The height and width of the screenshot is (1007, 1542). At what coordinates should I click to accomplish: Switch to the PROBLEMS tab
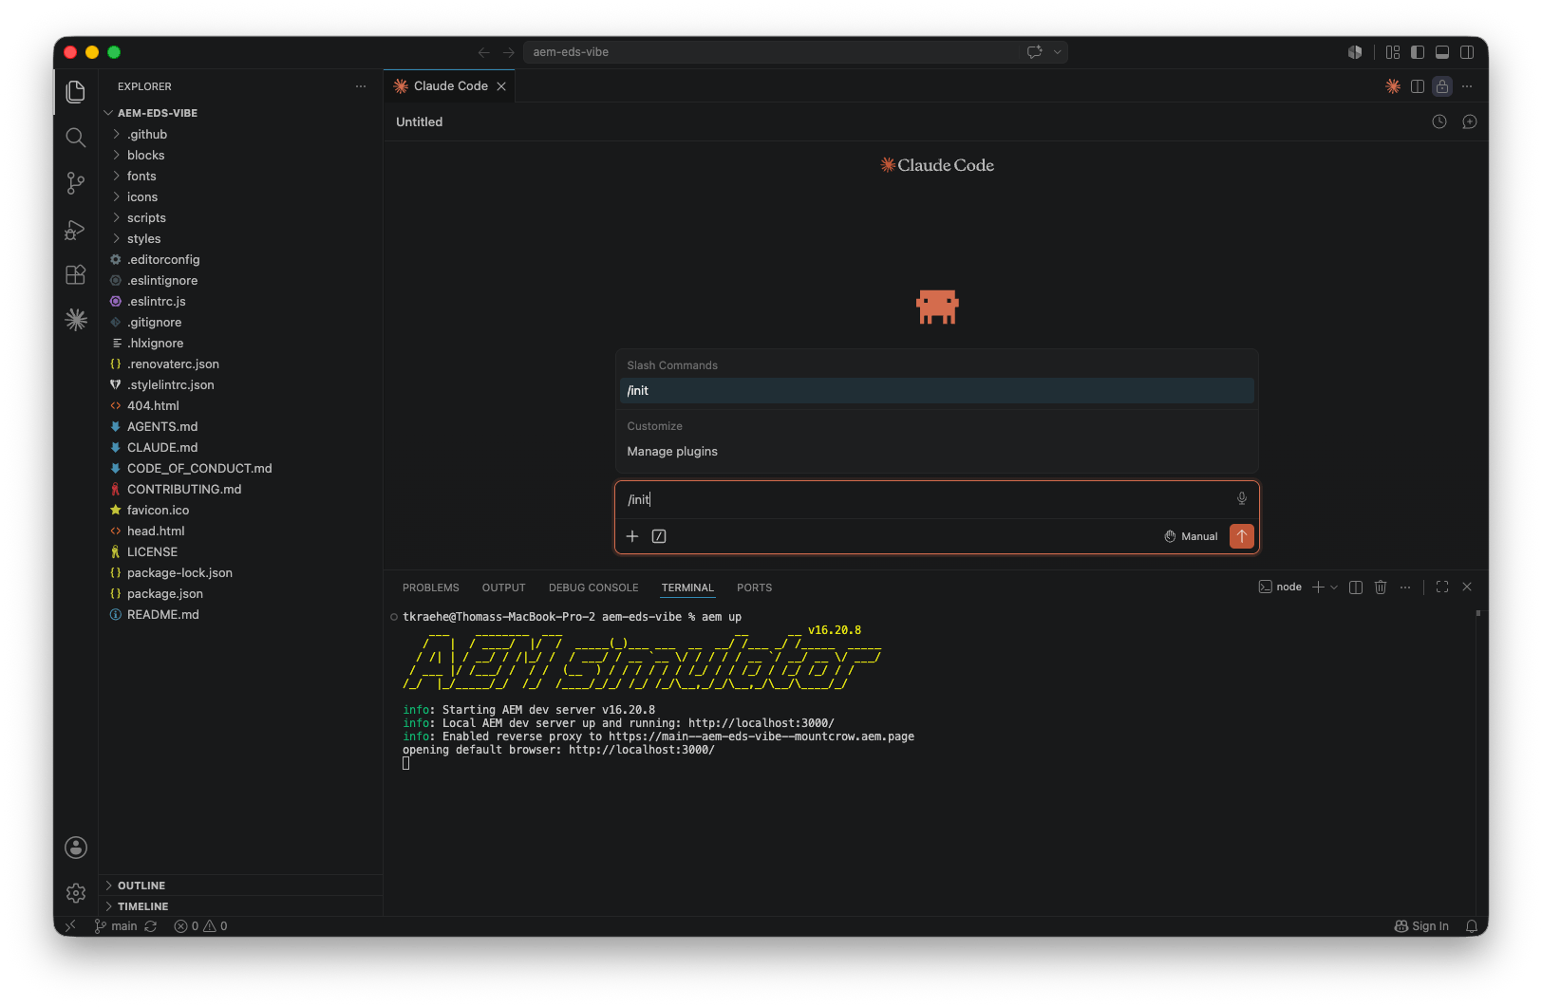430,587
